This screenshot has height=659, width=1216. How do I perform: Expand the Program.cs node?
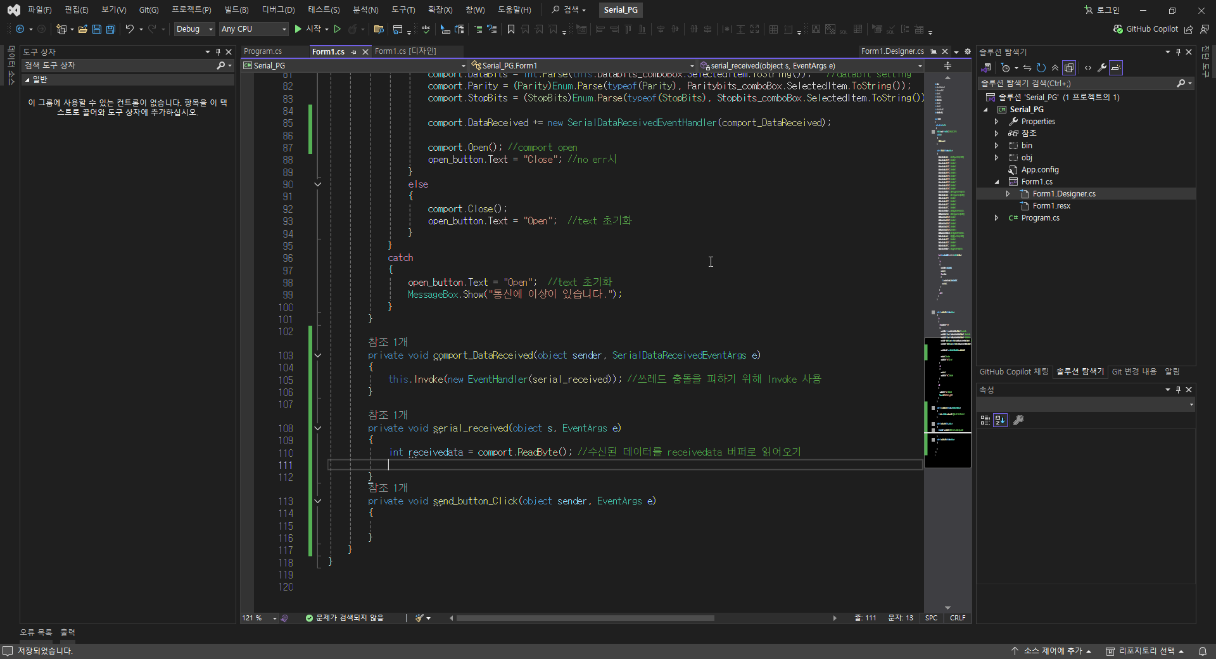point(996,218)
